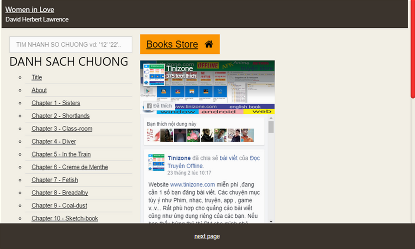Viewport: 415px width, 249px height.
Task: Click the 'Bạn thích nội dung này' text
Action: click(172, 124)
